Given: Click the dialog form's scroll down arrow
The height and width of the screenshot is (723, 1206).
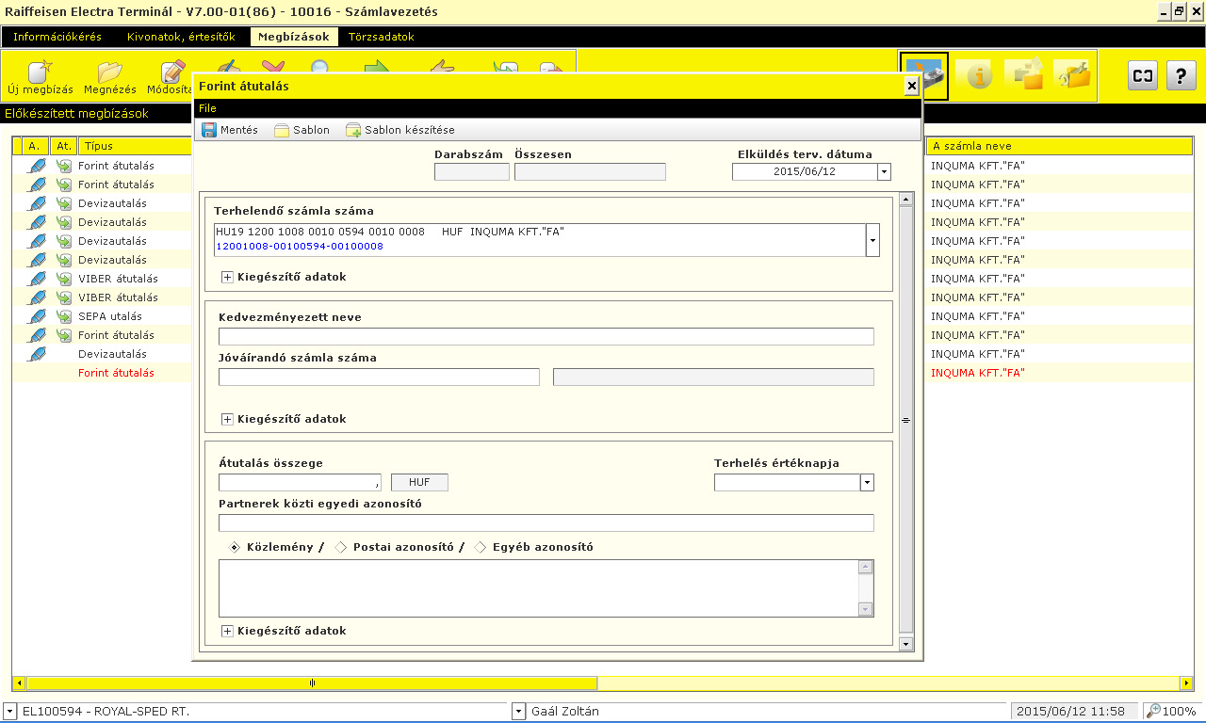Looking at the screenshot, I should click(x=906, y=644).
